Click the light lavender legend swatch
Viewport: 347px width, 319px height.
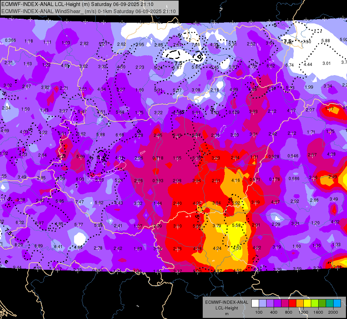click(262, 303)
